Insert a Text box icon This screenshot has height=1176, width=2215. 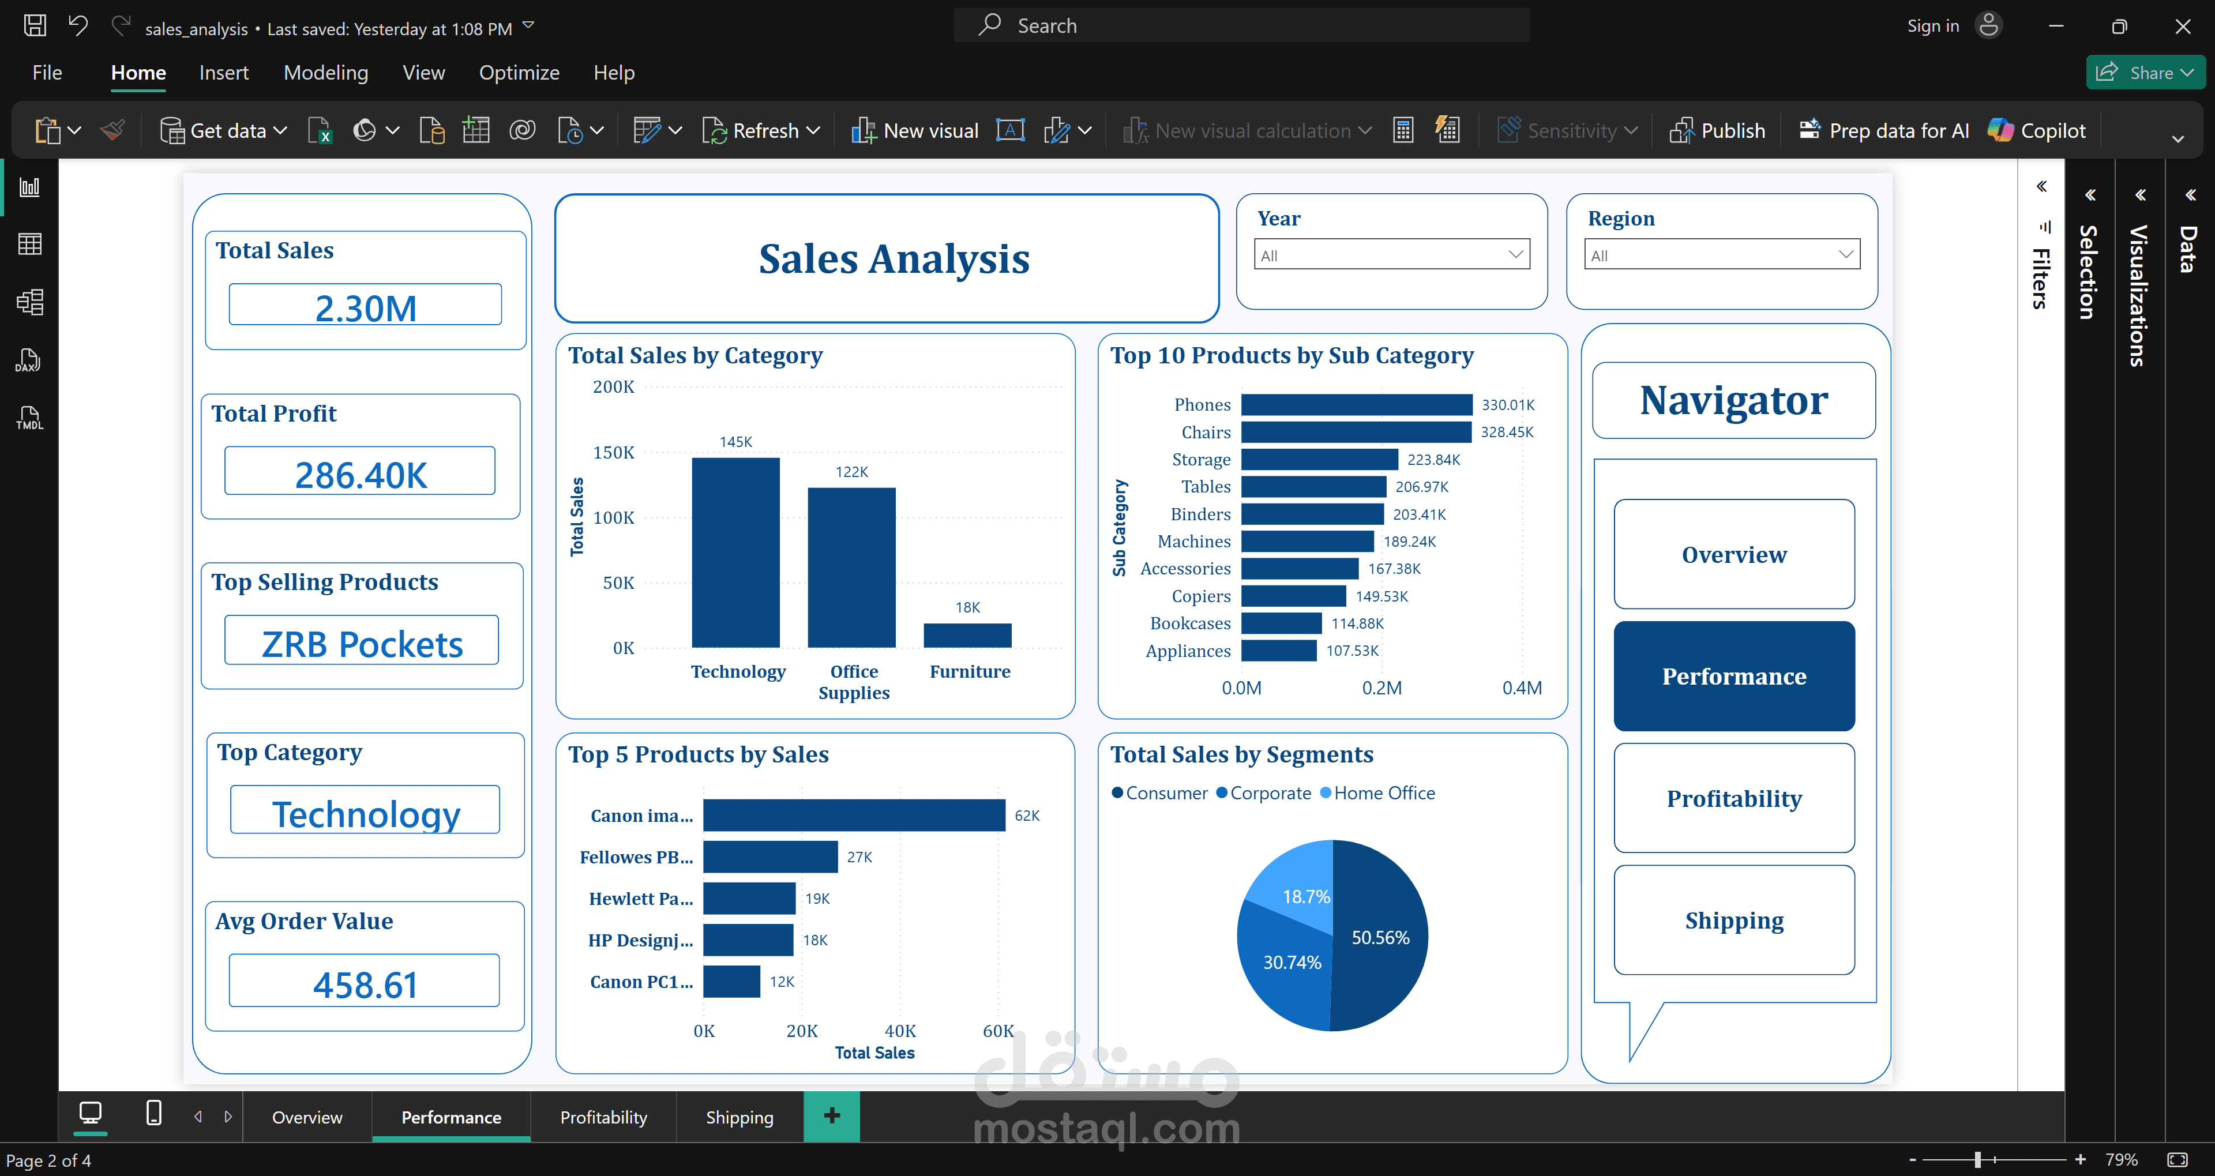pyautogui.click(x=1011, y=131)
